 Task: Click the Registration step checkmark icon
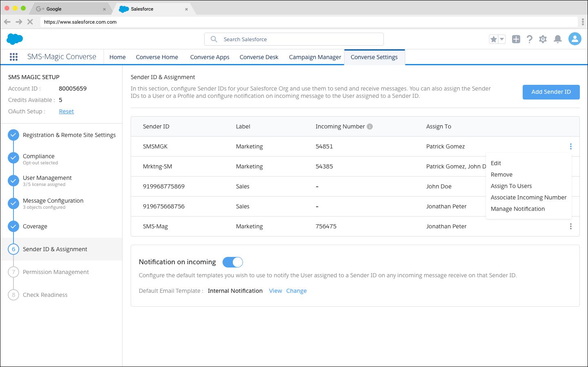13,135
